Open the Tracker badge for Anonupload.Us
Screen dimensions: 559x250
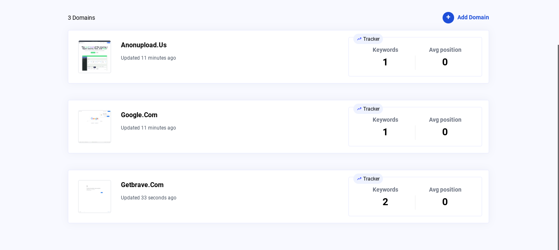(368, 39)
